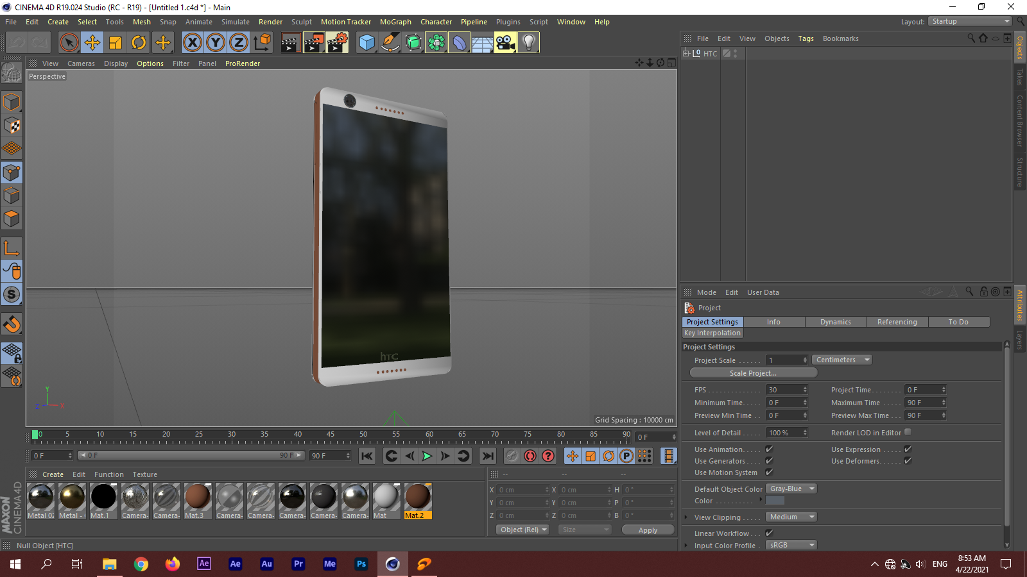Open the Layout Startup dropdown
The height and width of the screenshot is (577, 1027).
971,21
